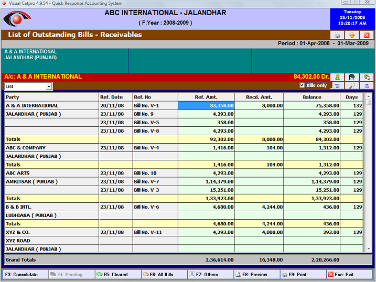
Task: Click the Balance column header
Action: tap(311, 97)
